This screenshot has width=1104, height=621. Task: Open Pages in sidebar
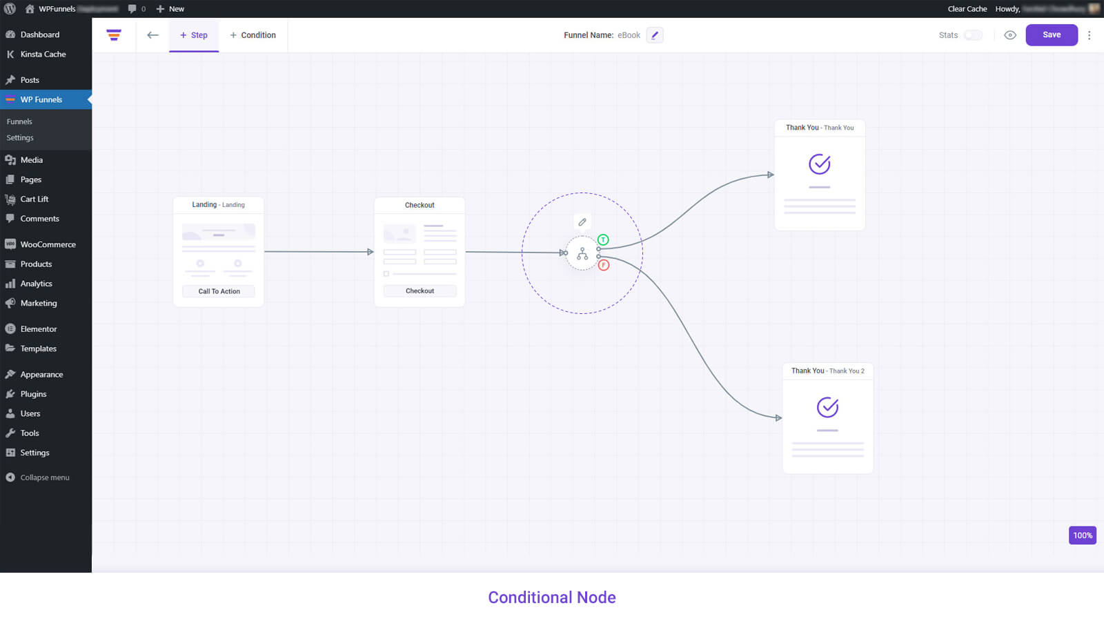click(x=46, y=179)
